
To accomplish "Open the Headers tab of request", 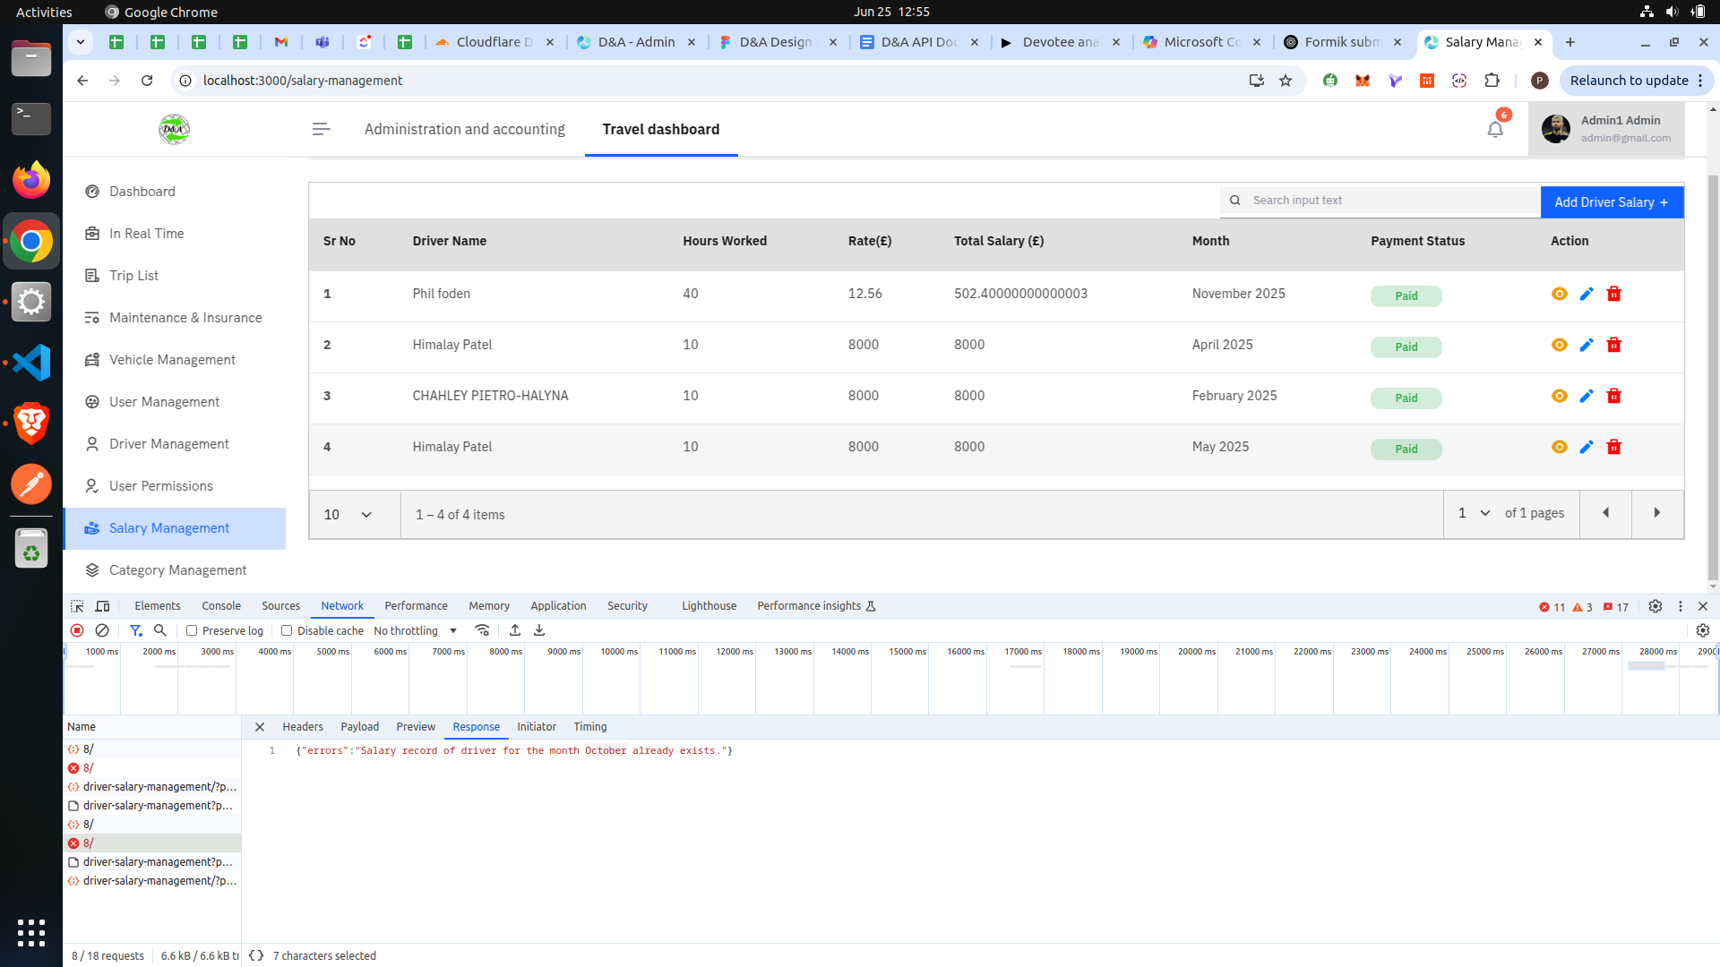I will pyautogui.click(x=302, y=727).
